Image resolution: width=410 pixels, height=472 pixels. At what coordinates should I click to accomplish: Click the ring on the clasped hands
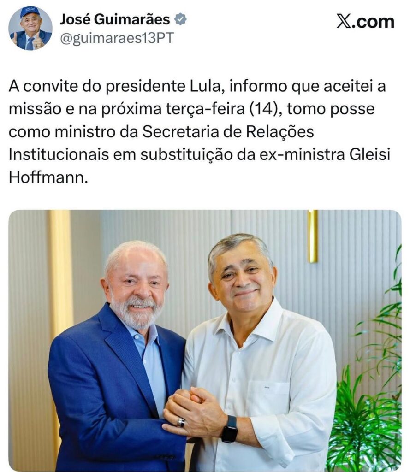(181, 422)
